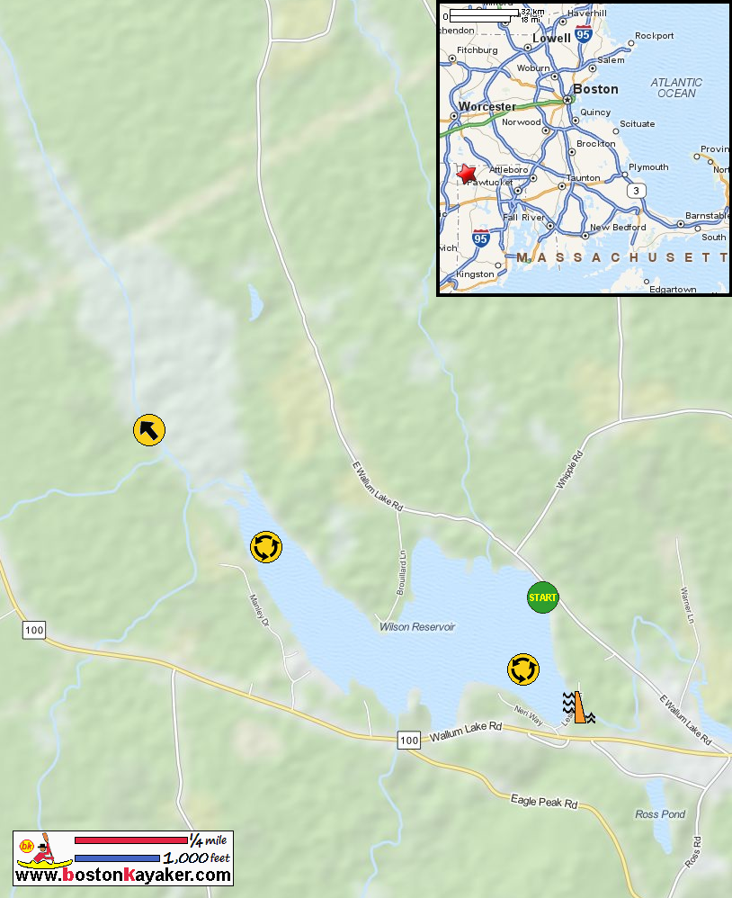Click the Ross Pond label

pyautogui.click(x=660, y=814)
